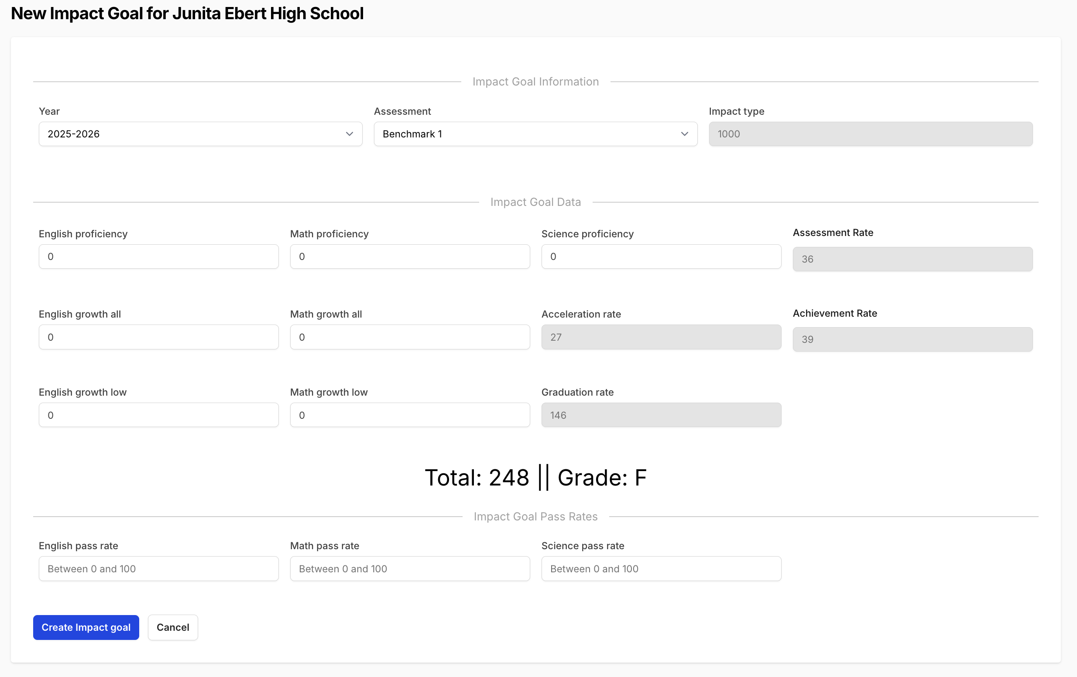Image resolution: width=1077 pixels, height=677 pixels.
Task: Open the Year dropdown chevron
Action: coord(349,134)
